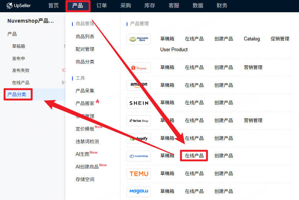Select 发布失败 in the left sidebar
The width and height of the screenshot is (299, 200).
21,71
